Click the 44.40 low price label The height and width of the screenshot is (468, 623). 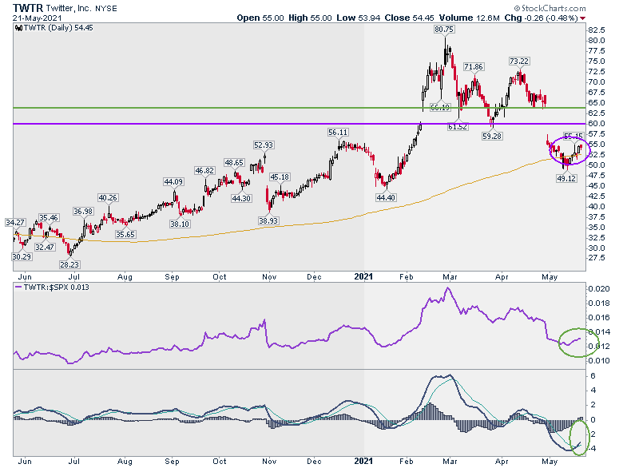pyautogui.click(x=387, y=197)
